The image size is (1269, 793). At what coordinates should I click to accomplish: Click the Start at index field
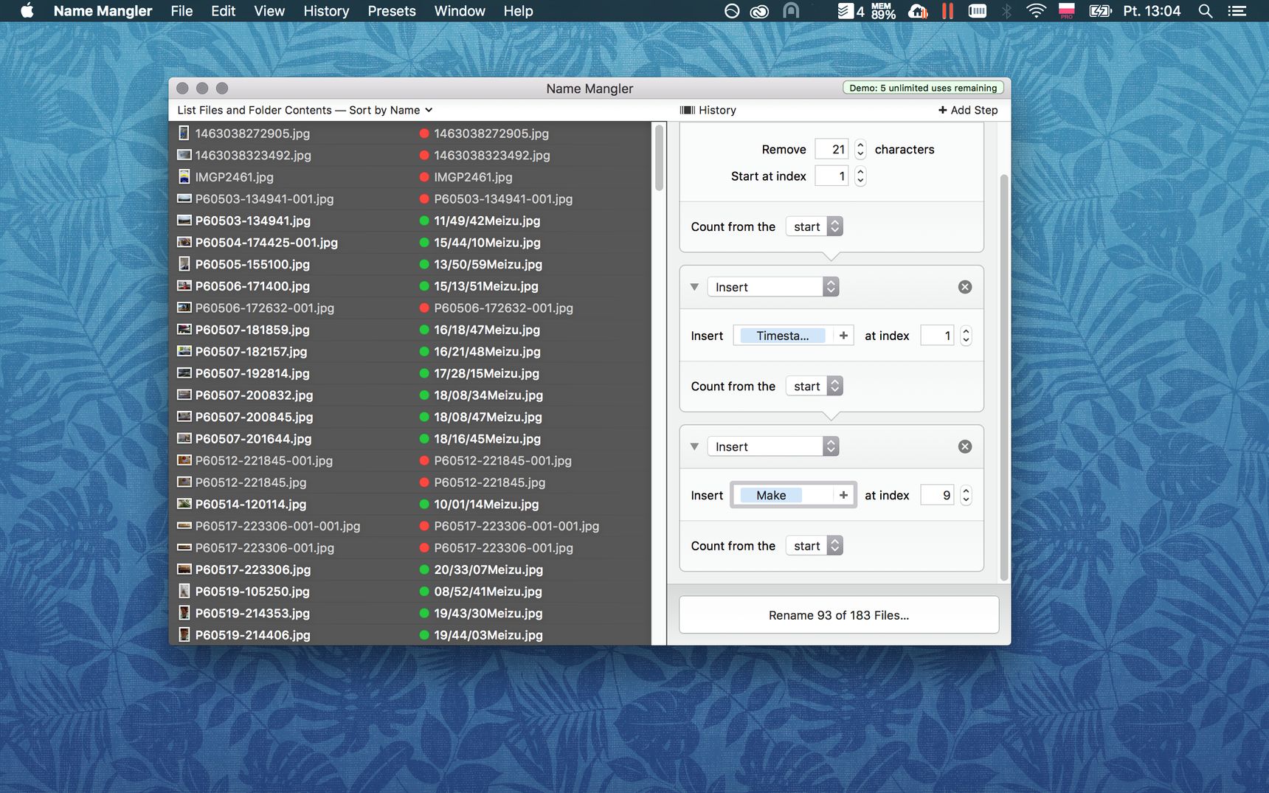pyautogui.click(x=831, y=176)
